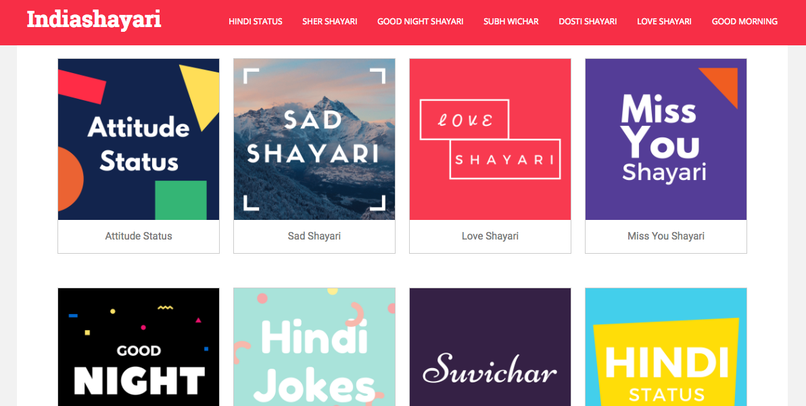806x406 pixels.
Task: Open GOOD NIGHT SHAYARI nav link
Action: (421, 22)
